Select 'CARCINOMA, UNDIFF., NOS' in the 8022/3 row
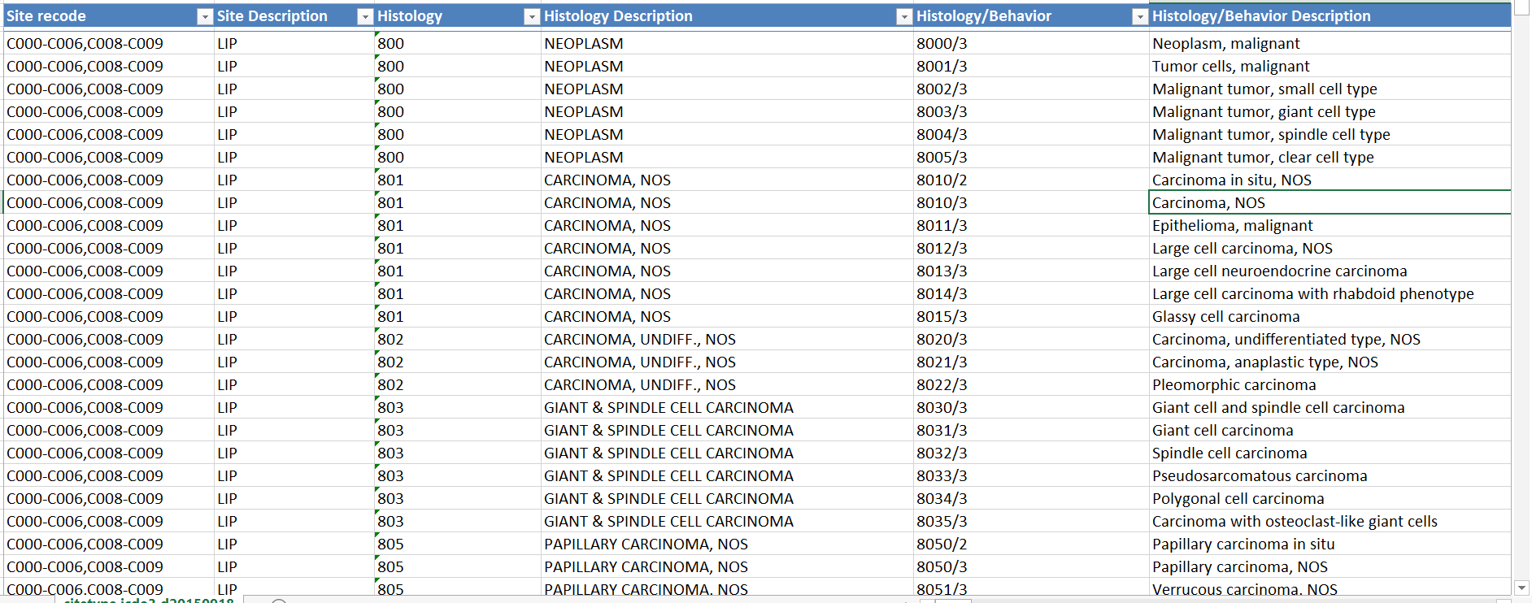 point(727,384)
